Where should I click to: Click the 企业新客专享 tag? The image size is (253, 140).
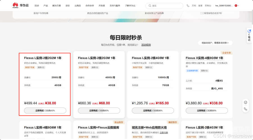tap(192, 71)
